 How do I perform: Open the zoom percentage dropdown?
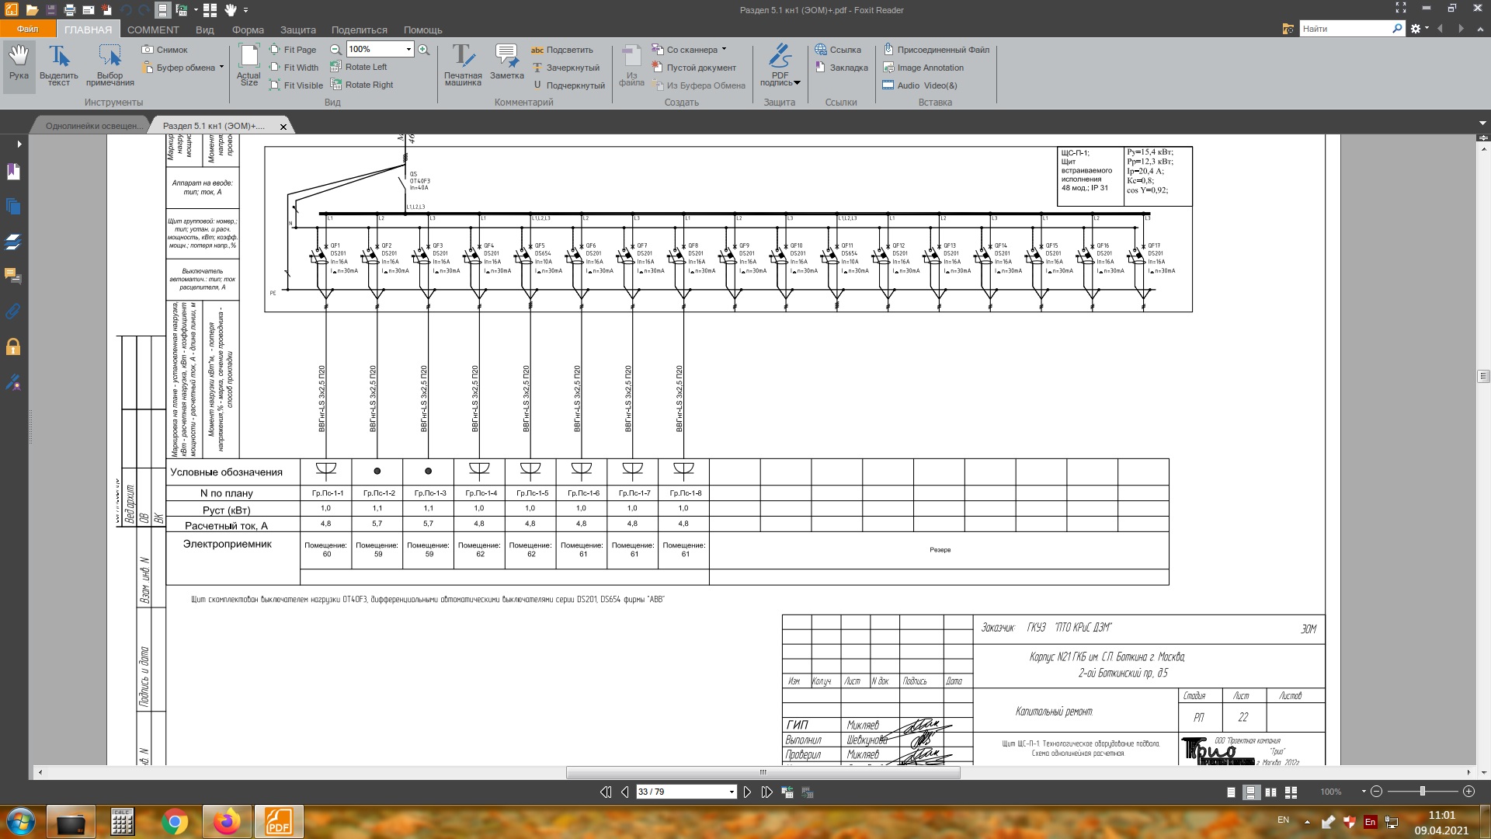click(408, 49)
